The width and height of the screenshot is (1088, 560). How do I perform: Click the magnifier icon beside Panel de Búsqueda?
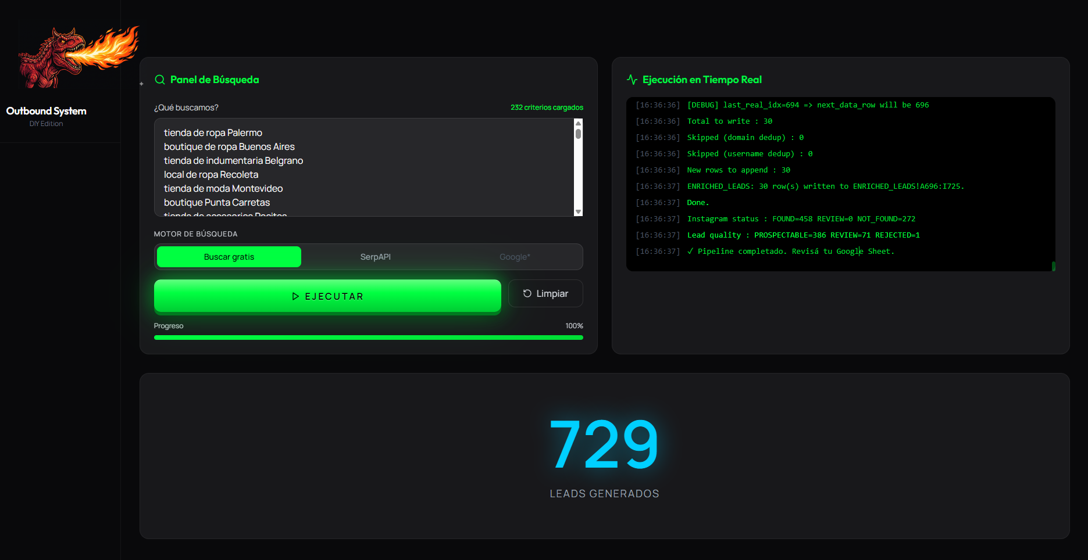[x=160, y=80]
